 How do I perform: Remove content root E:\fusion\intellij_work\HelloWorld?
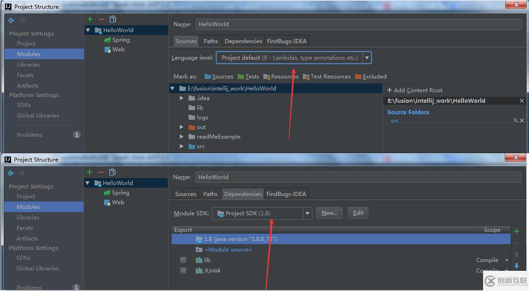click(522, 101)
